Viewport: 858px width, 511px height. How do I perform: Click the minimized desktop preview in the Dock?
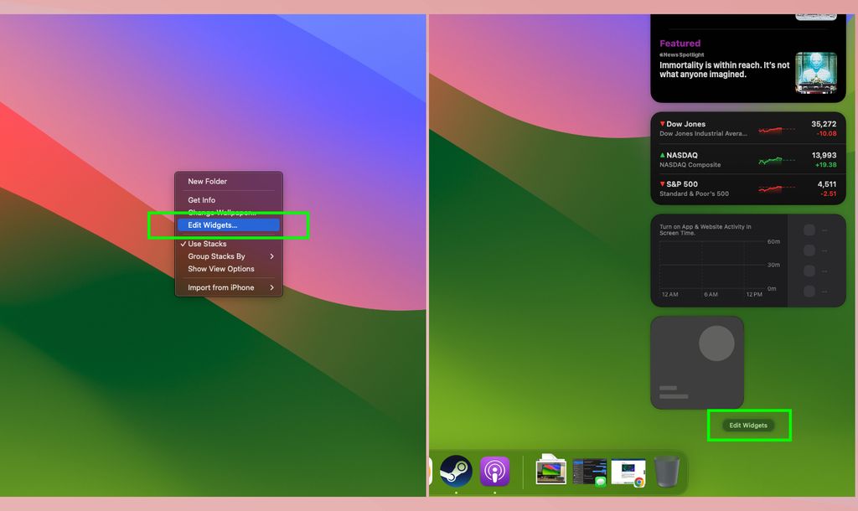(551, 471)
